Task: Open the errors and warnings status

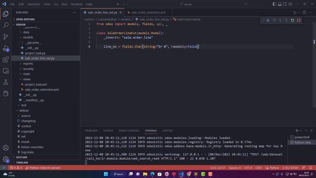Action: (x=16, y=168)
